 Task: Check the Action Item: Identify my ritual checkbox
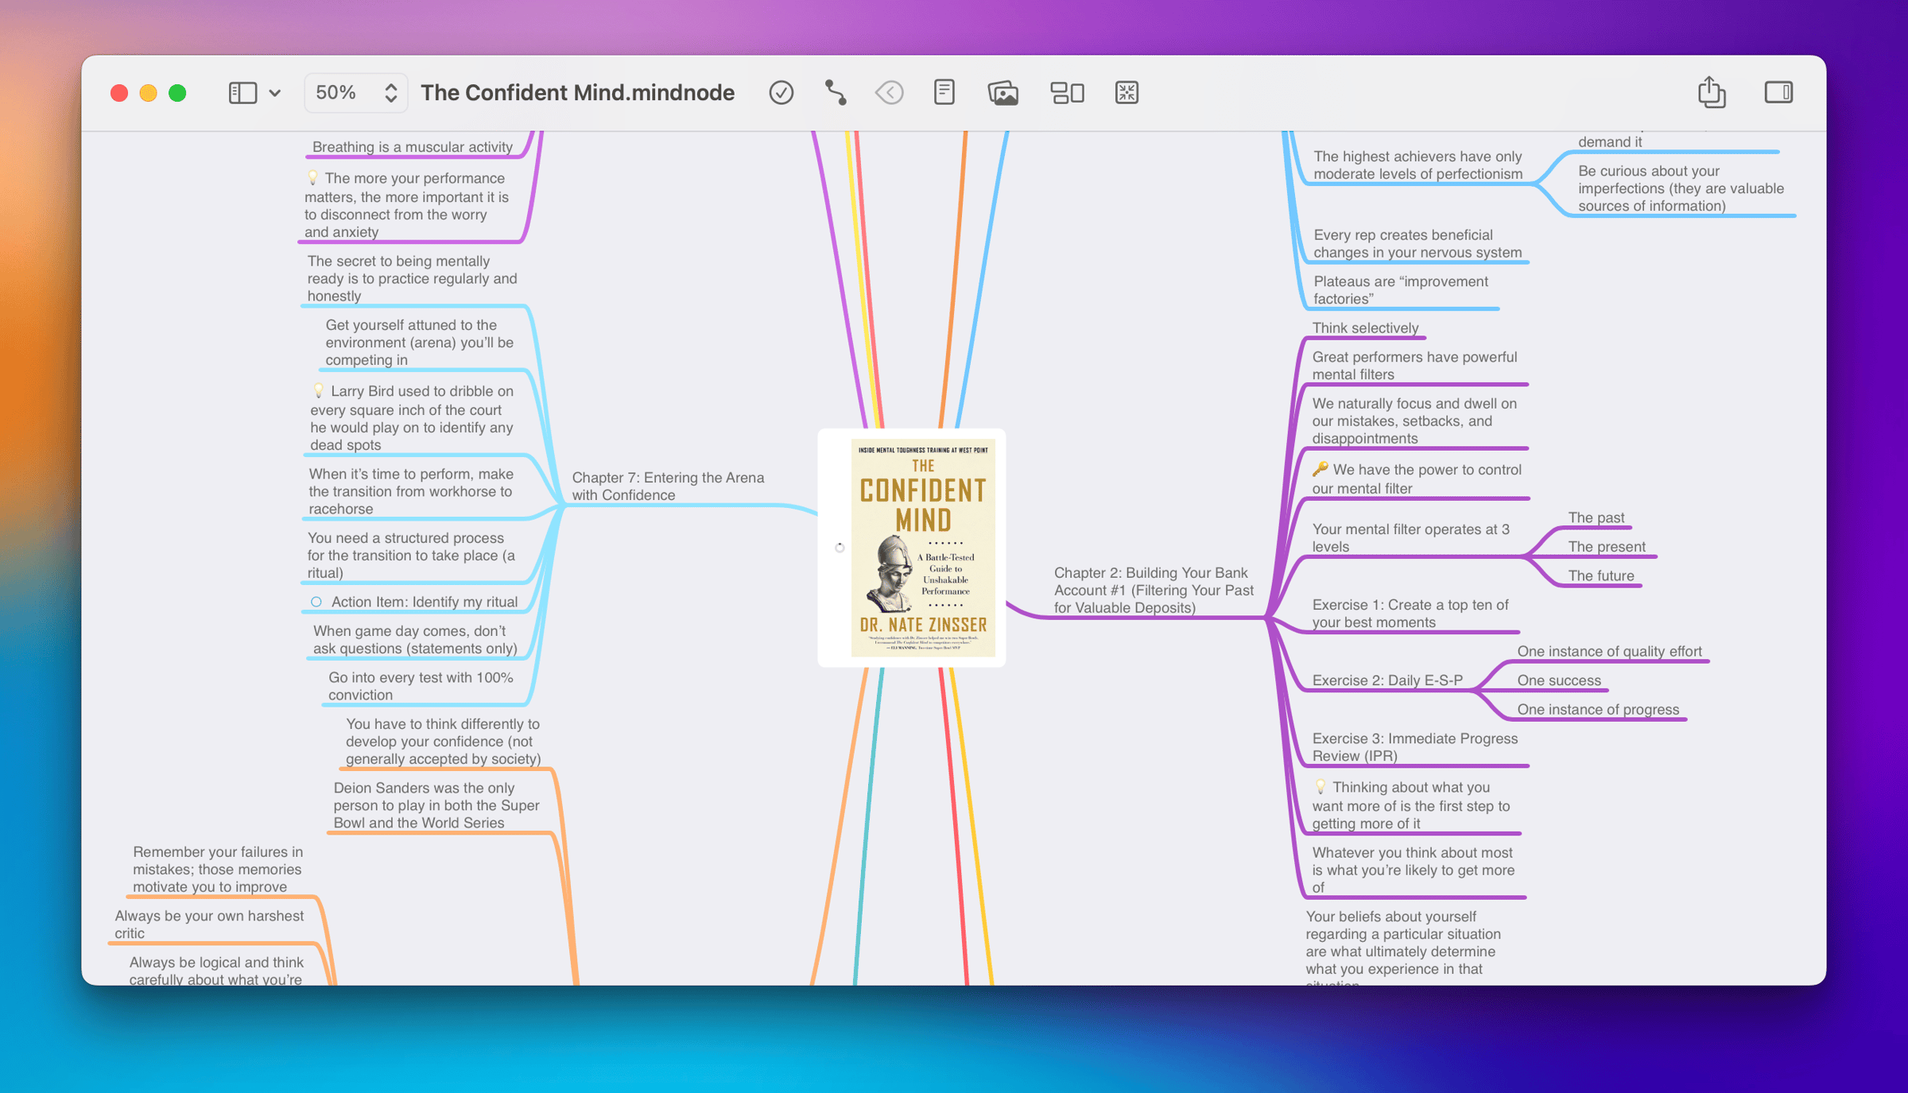[316, 602]
